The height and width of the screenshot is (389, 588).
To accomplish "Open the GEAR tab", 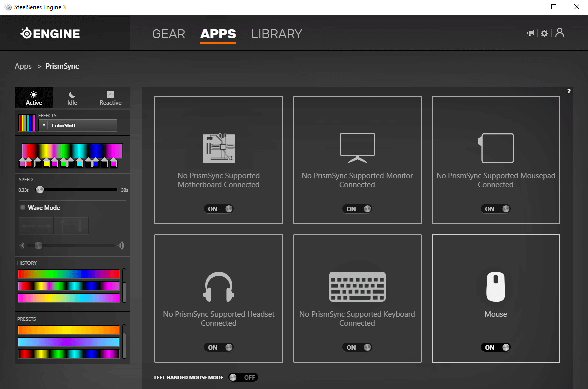I will pyautogui.click(x=169, y=34).
